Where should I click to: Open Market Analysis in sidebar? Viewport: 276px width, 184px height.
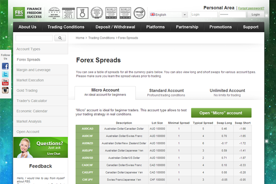click(40, 121)
